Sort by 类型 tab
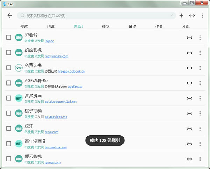The height and width of the screenshot is (169, 210). [x=106, y=26]
